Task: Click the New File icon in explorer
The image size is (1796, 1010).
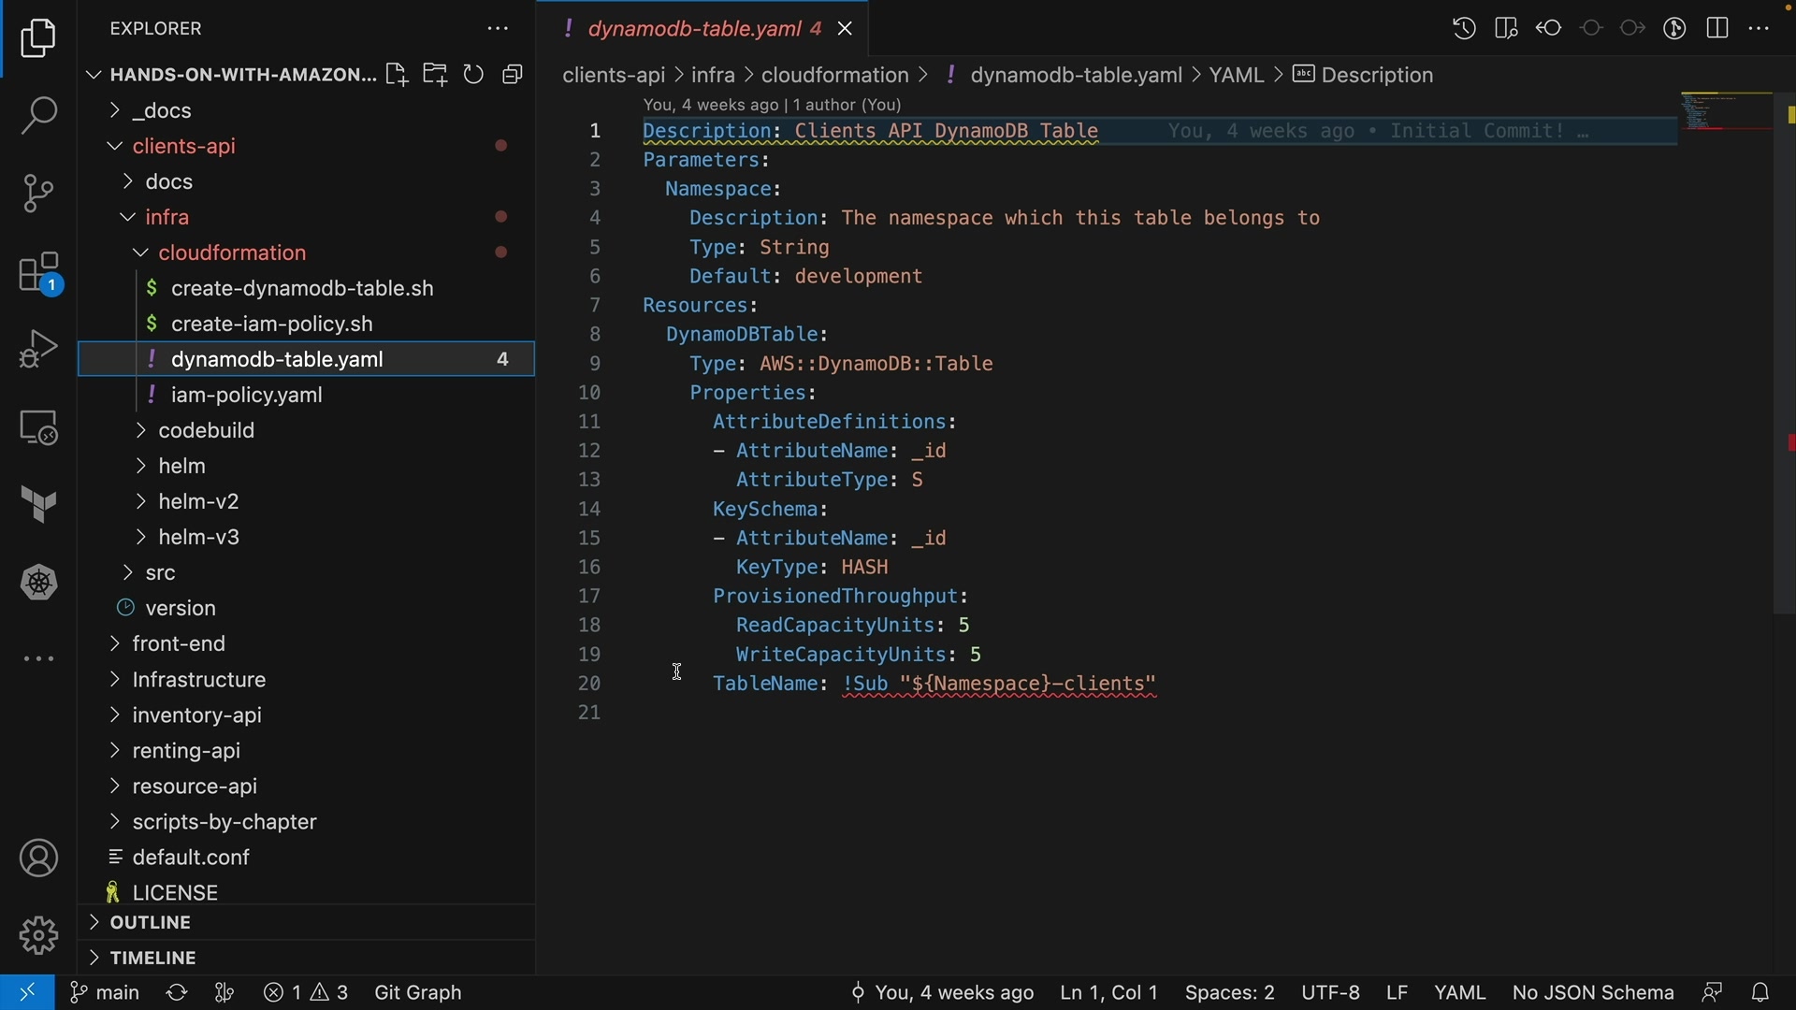Action: coord(396,75)
